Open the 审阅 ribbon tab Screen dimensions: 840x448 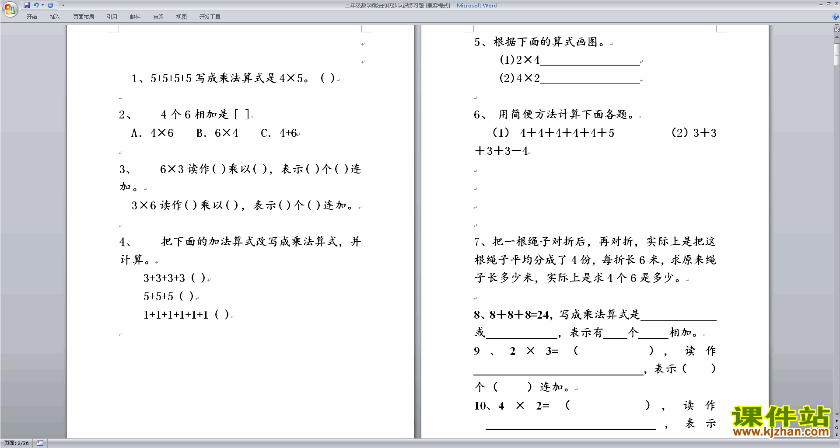[158, 17]
